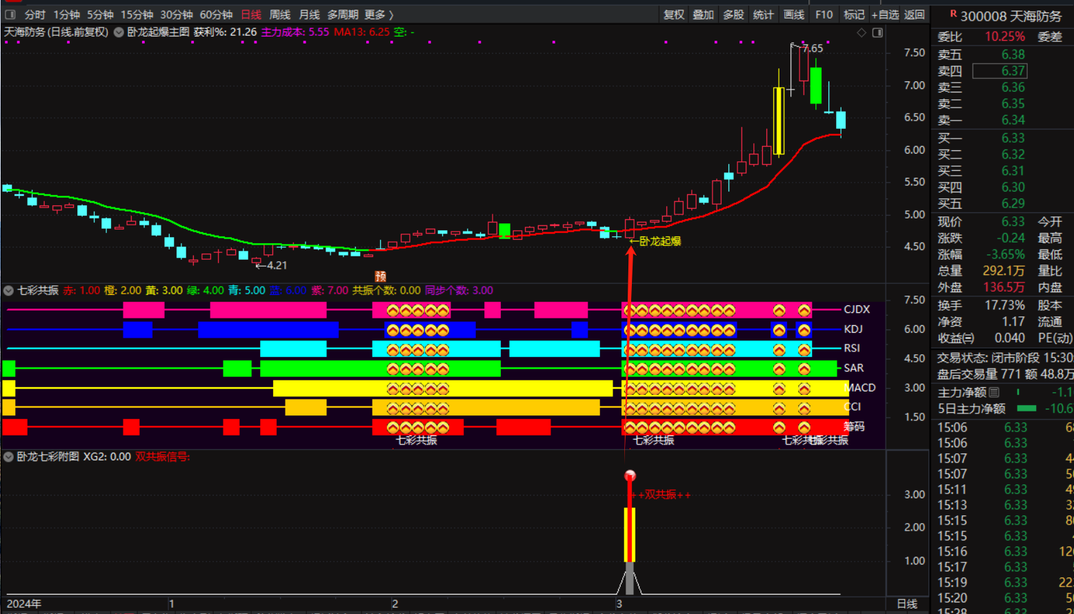Expand 更多 time period options

coord(379,14)
